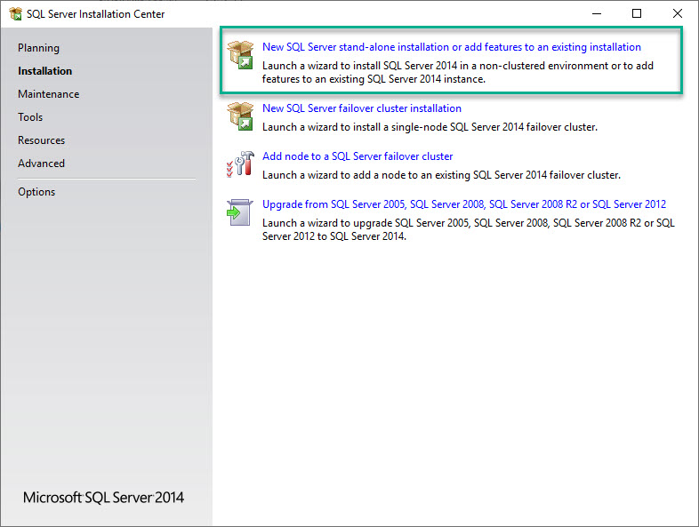Click Add node to a SQL Server failover cluster
The width and height of the screenshot is (699, 527).
pyautogui.click(x=358, y=156)
